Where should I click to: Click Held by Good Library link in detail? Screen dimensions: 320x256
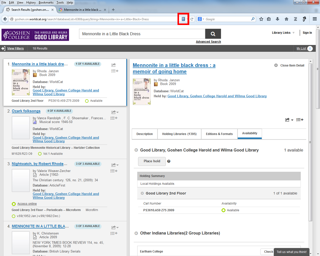point(217,96)
